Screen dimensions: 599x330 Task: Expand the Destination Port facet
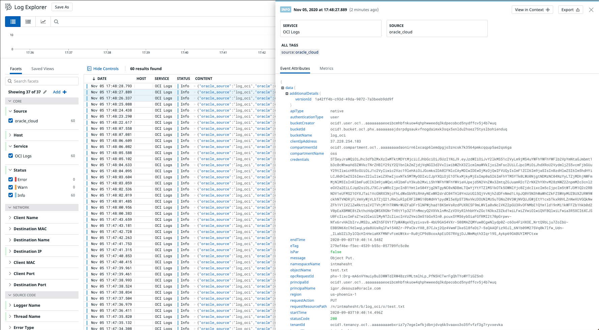pos(10,285)
